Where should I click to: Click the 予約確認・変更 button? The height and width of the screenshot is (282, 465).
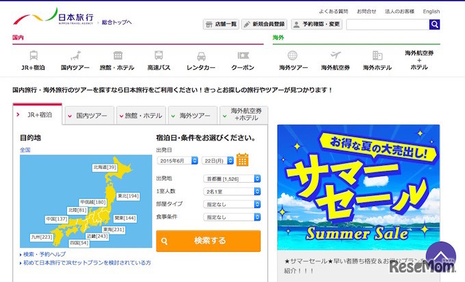[x=317, y=25]
